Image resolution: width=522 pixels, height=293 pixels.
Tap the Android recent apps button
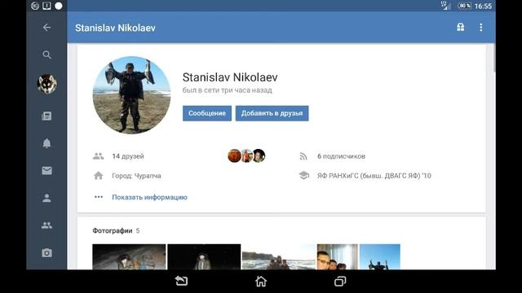click(x=340, y=281)
